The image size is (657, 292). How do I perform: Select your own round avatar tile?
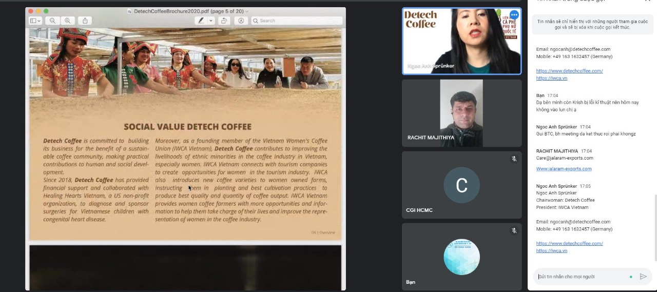point(461,257)
